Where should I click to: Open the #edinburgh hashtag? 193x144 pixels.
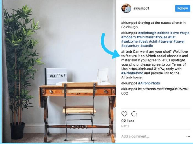coord(147,33)
